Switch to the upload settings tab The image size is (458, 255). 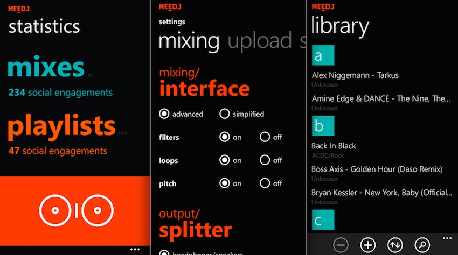tap(260, 41)
